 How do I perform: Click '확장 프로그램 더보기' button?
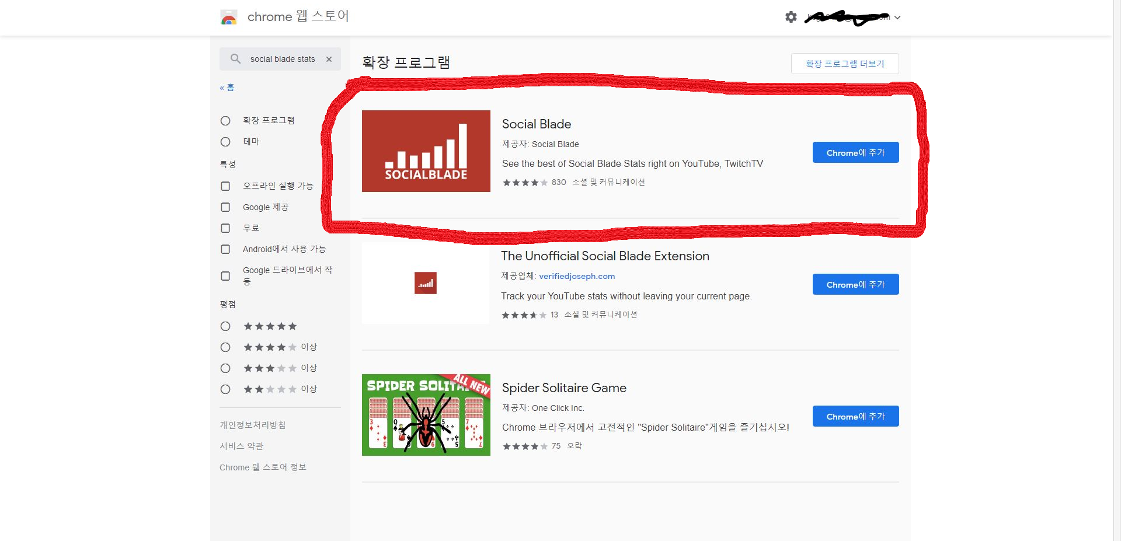tap(845, 64)
